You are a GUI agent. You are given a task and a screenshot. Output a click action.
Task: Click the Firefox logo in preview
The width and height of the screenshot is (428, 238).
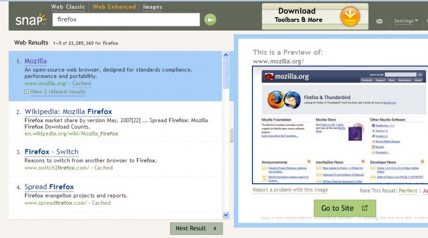click(x=276, y=100)
